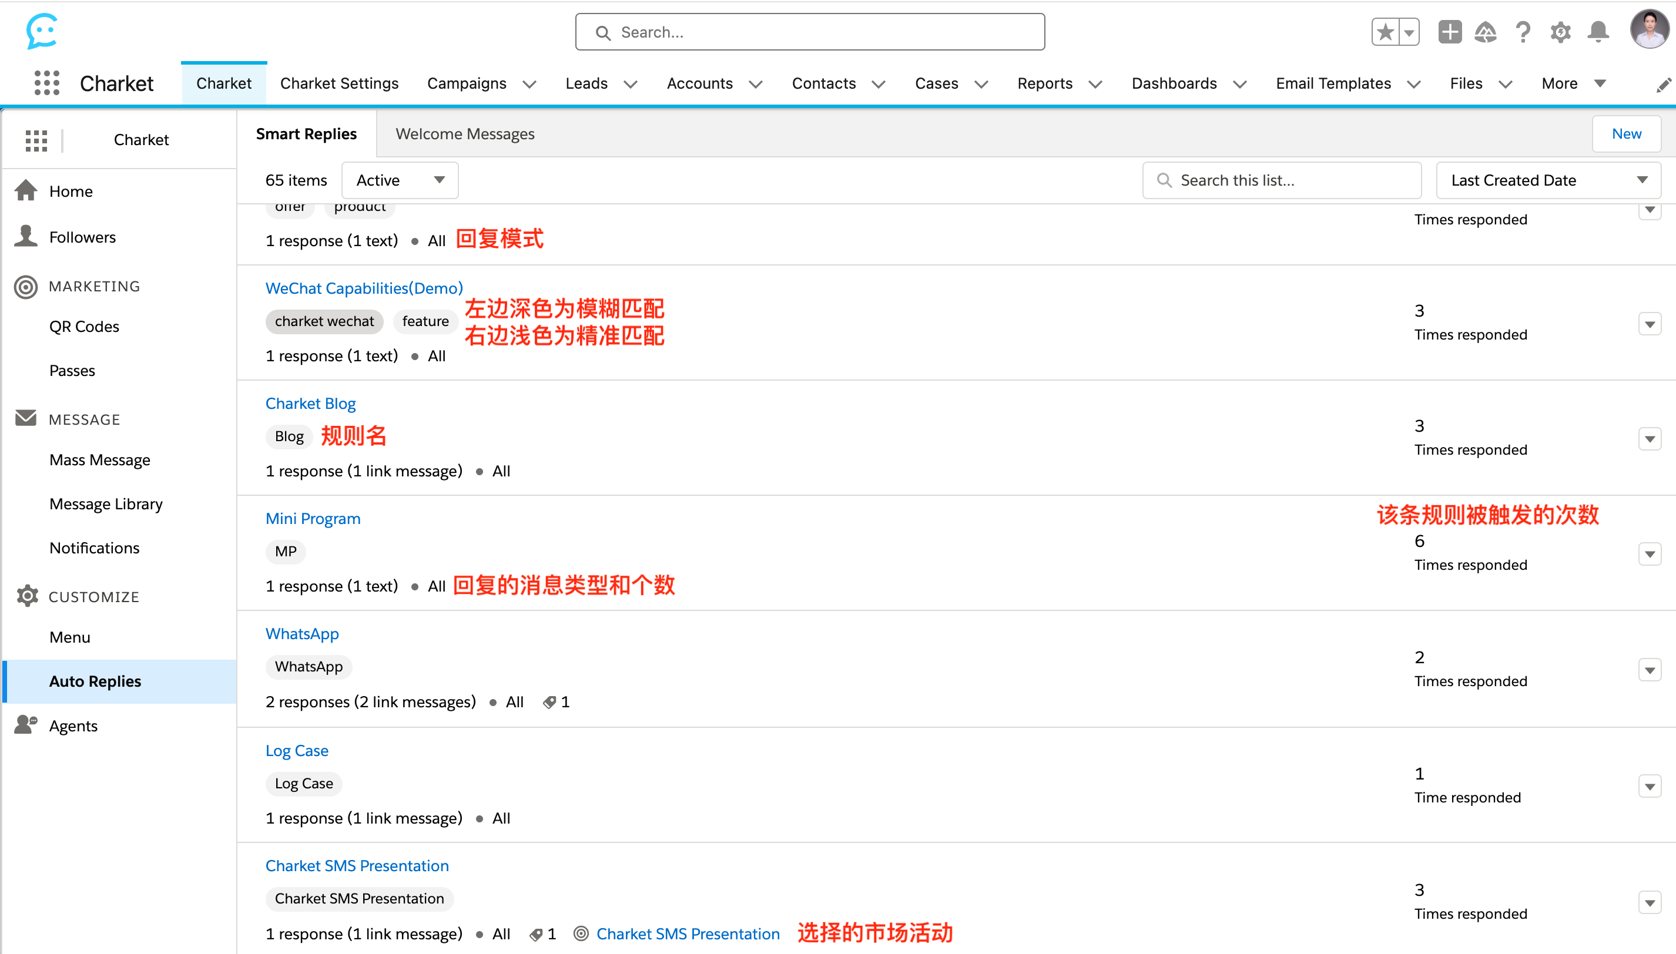Click the Charket chat bubble logo
The image size is (1676, 954).
[42, 31]
